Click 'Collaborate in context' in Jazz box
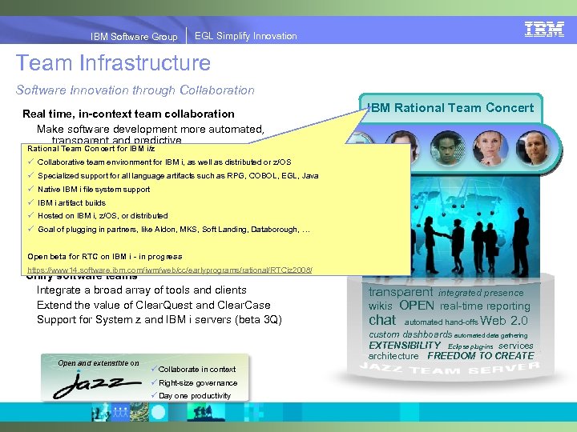Viewport: 577px width, 432px height. coord(196,369)
